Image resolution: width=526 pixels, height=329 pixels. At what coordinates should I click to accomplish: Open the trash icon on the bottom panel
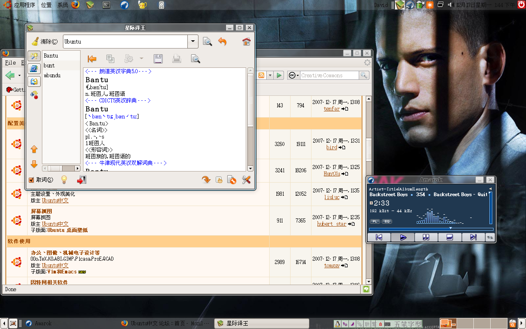click(512, 323)
